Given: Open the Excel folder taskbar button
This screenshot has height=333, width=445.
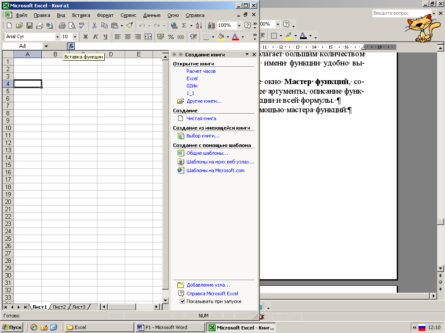Looking at the screenshot, I should tap(100, 327).
